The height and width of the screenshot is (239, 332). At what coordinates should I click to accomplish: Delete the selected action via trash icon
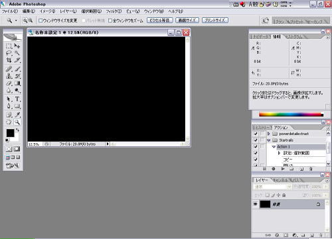pyautogui.click(x=311, y=169)
